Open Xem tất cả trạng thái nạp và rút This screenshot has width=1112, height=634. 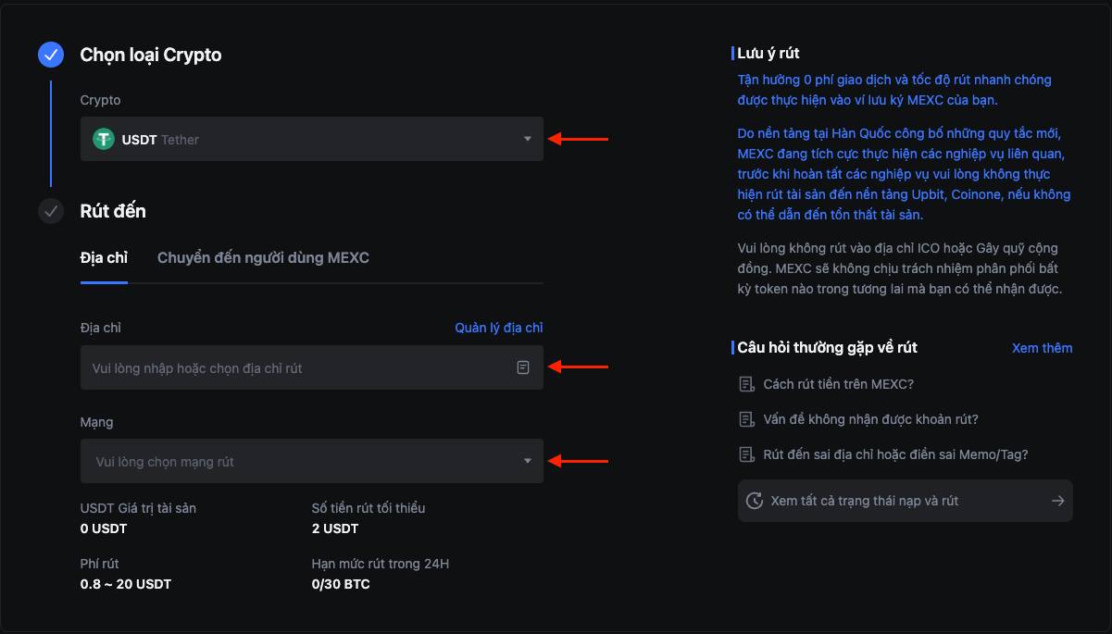[x=906, y=501]
